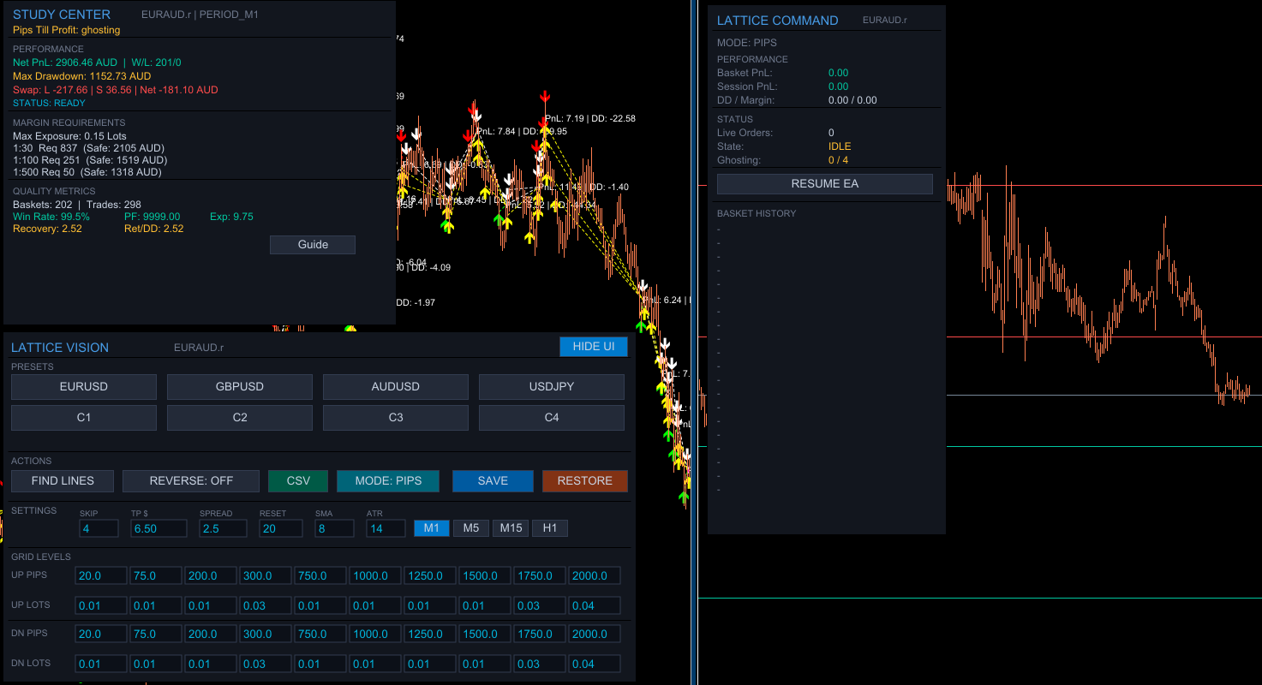Switch to H1 timeframe
Viewport: 1262px width, 685px height.
[549, 527]
